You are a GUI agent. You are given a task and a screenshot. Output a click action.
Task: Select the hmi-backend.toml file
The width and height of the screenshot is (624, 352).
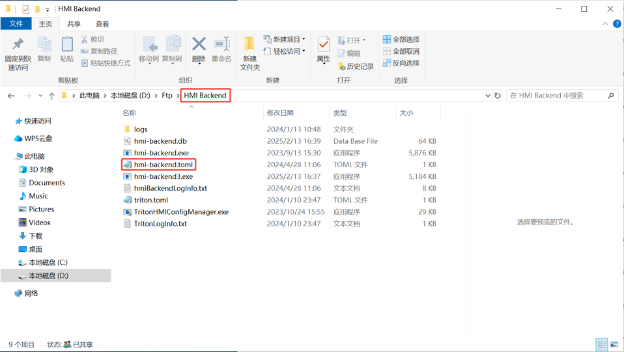point(163,165)
